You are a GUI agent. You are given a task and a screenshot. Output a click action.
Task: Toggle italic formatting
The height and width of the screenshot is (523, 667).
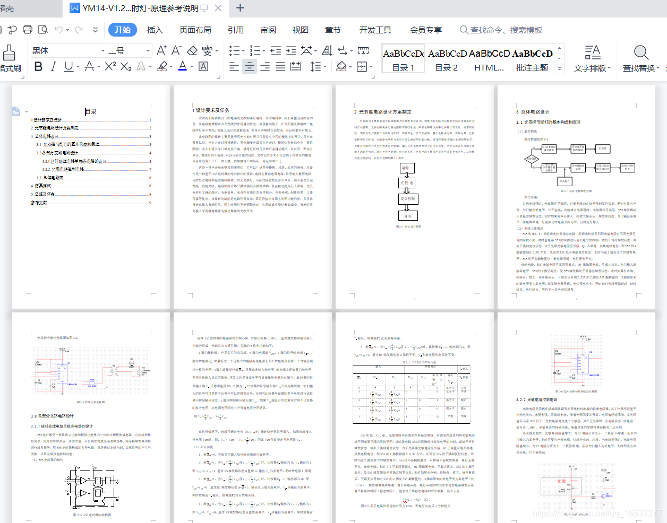tap(54, 66)
